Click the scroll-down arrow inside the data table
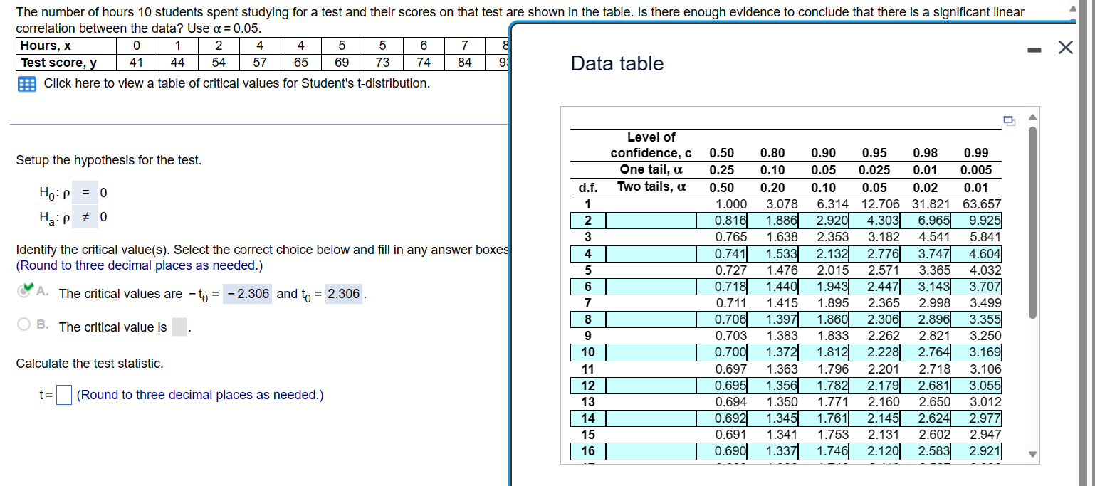This screenshot has height=486, width=1095. [x=1032, y=453]
